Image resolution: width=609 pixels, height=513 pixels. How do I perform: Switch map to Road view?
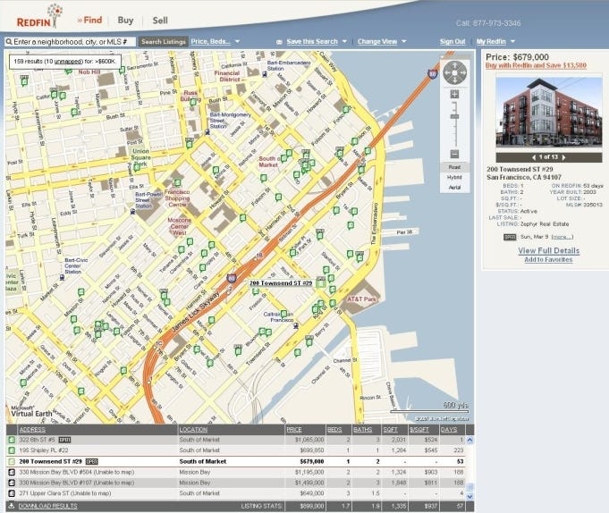454,167
